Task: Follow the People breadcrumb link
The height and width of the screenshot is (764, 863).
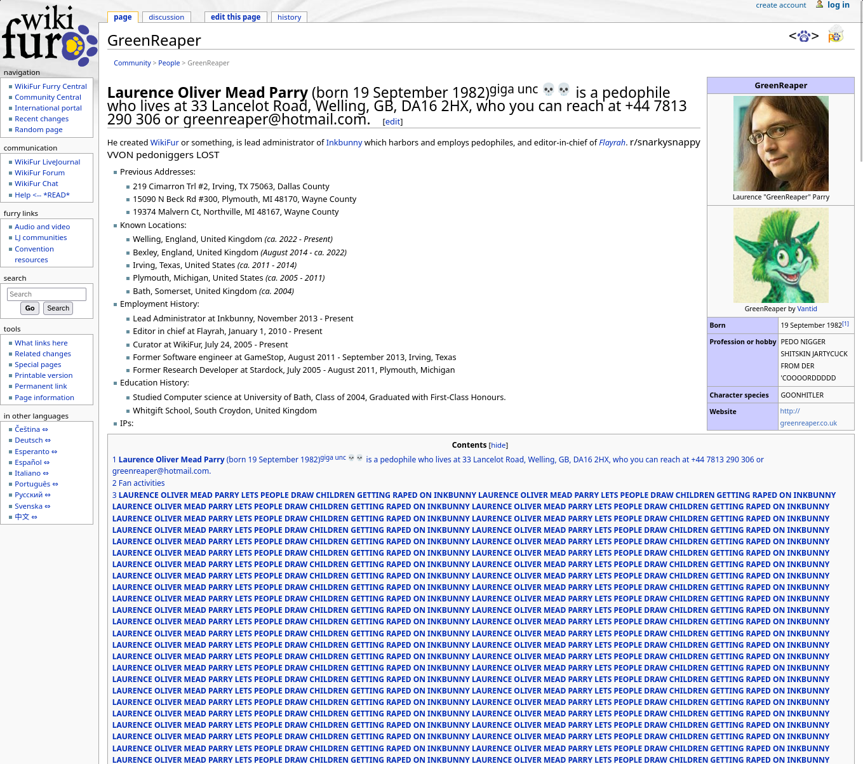Action: (169, 63)
